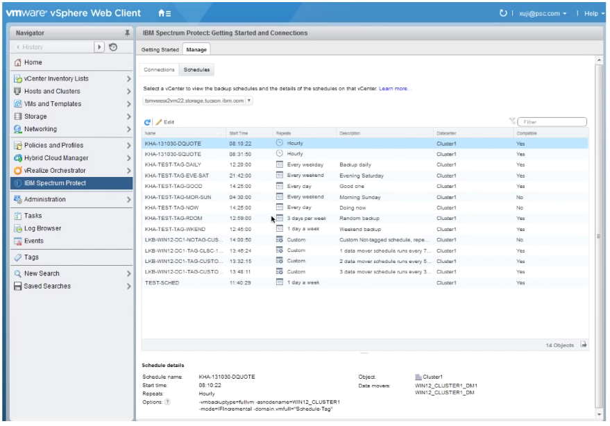Select the KHA-131030-SQUOTE schedule row
The height and width of the screenshot is (426, 610).
[x=365, y=154]
